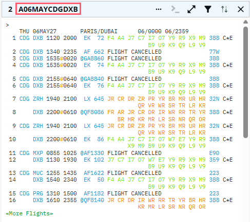
Task: Select F4 class on EK 72 row
Action: coord(111,38)
